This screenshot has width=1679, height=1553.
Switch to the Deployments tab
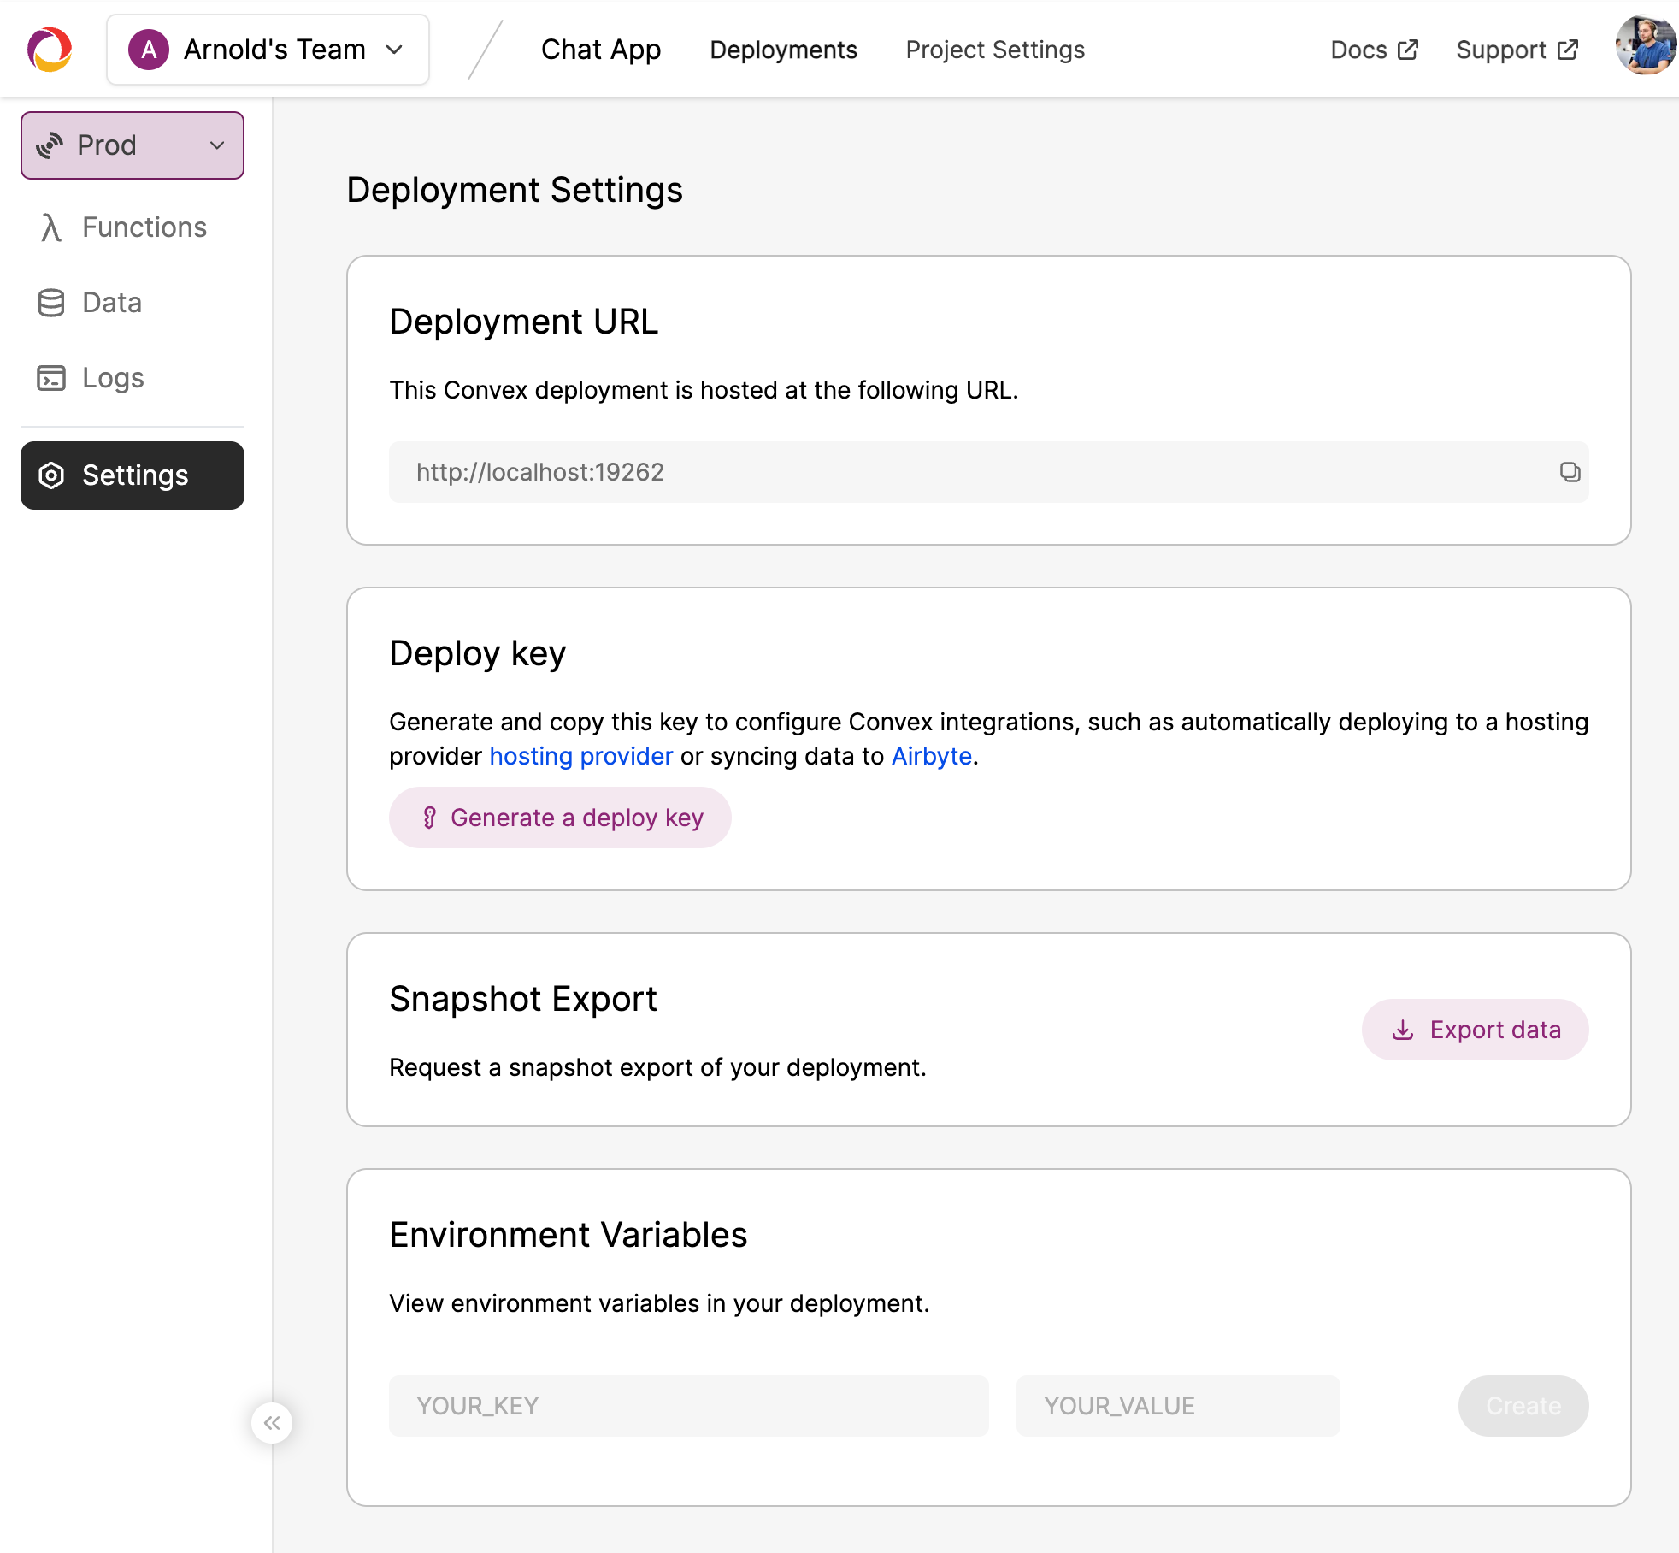pos(783,50)
